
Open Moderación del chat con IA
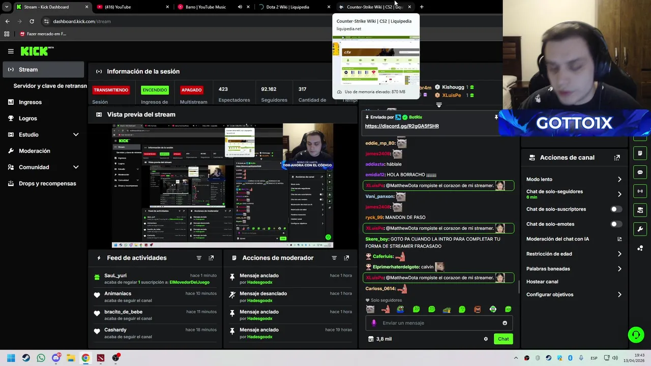(x=574, y=239)
